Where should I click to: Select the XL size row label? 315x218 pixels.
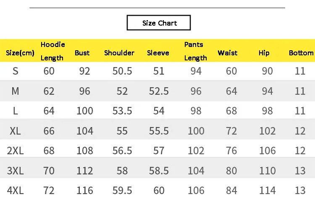(16, 131)
